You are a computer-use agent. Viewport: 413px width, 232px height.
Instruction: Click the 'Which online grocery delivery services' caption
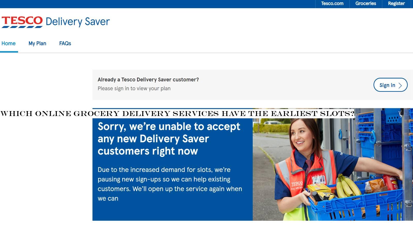coord(177,113)
